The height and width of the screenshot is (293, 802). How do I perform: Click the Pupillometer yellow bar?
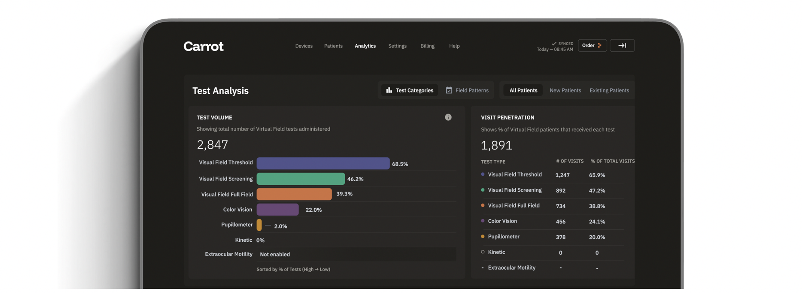(x=259, y=225)
